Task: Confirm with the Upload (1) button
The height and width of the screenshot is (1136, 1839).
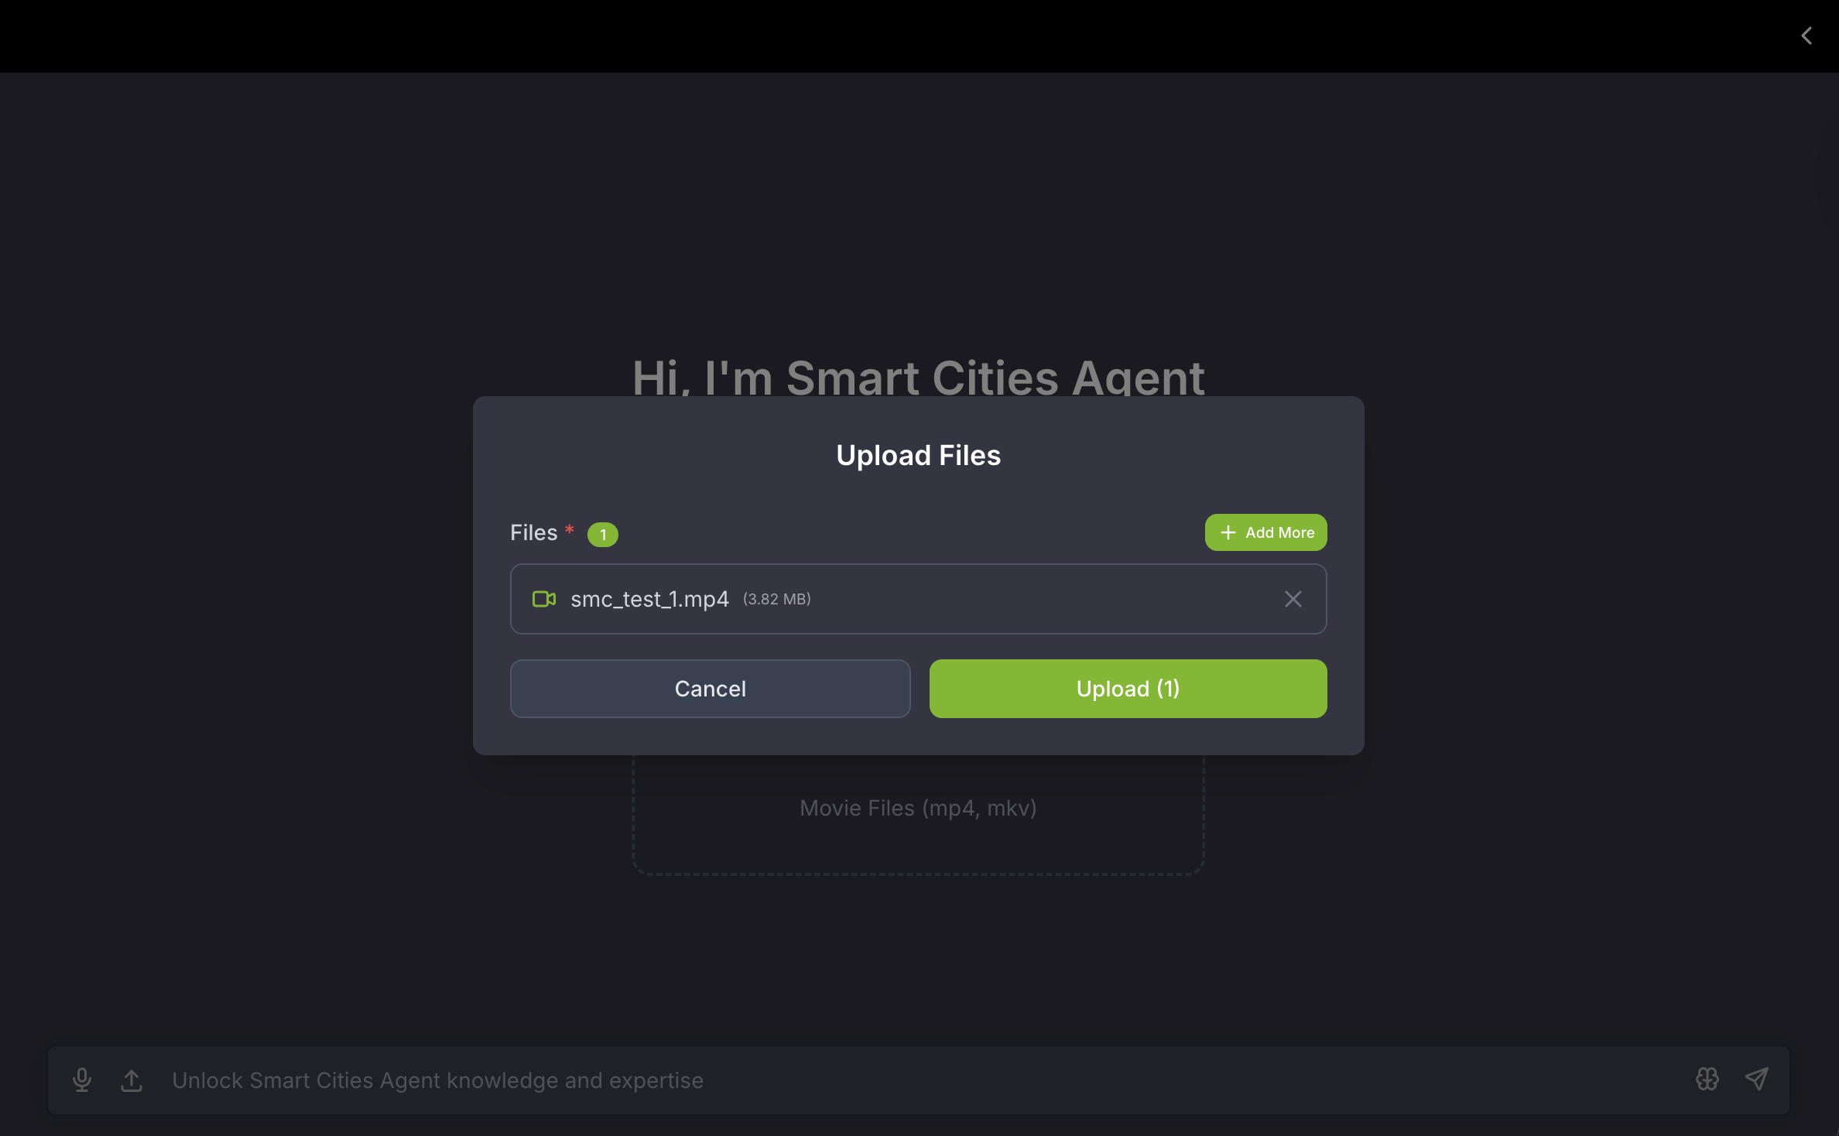Action: tap(1127, 688)
